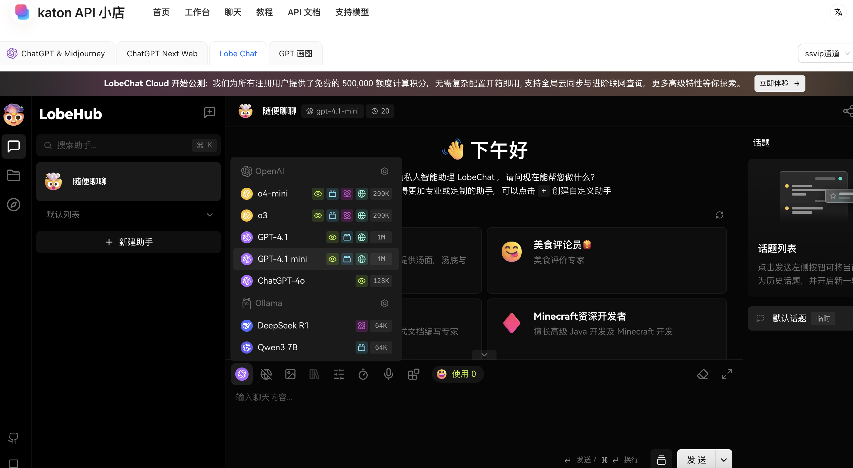
Task: Expand the input box to fullscreen
Action: [727, 374]
